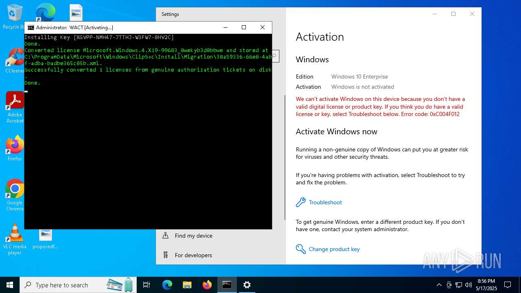This screenshot has width=521, height=293.
Task: Switch to command prompt taskbar button
Action: (x=227, y=285)
